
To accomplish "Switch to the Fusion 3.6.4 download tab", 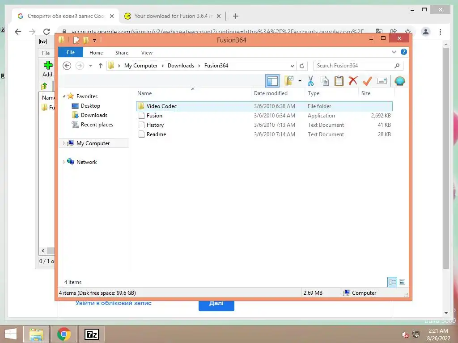I will (x=172, y=16).
